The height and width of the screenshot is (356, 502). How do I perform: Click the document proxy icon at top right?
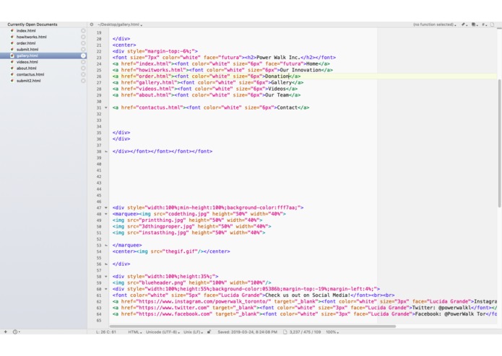493,25
